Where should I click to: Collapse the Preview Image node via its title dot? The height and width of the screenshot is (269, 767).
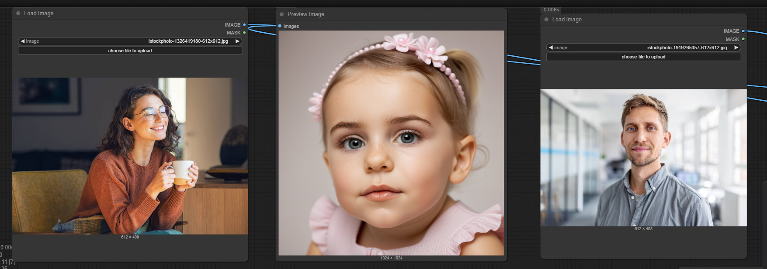point(282,14)
